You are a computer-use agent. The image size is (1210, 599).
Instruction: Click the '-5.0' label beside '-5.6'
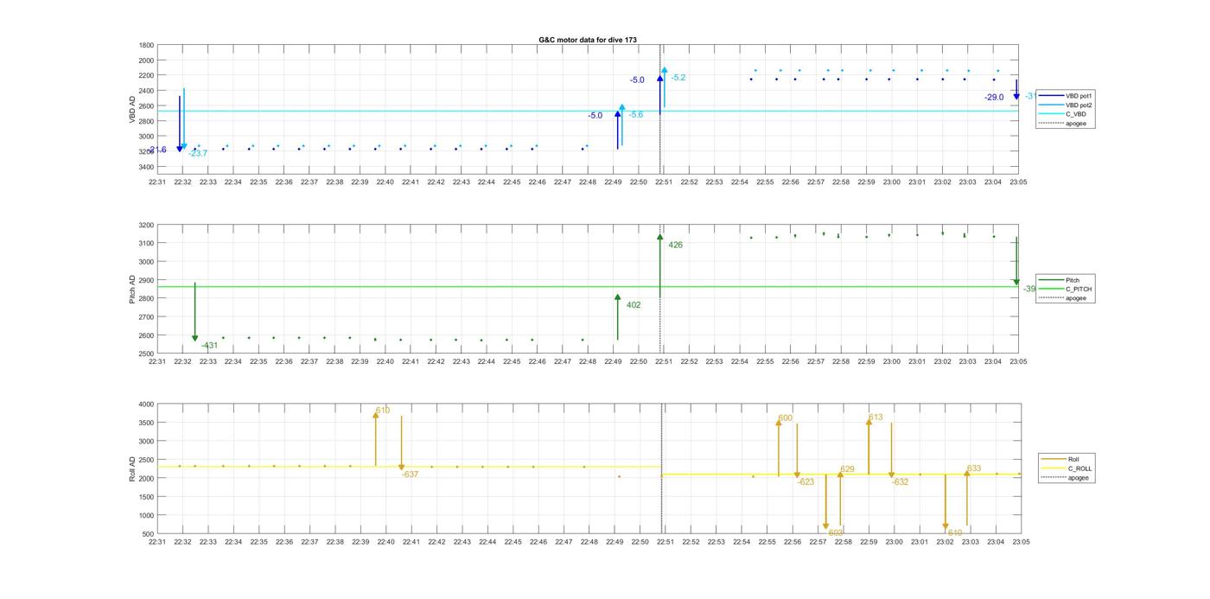(595, 116)
